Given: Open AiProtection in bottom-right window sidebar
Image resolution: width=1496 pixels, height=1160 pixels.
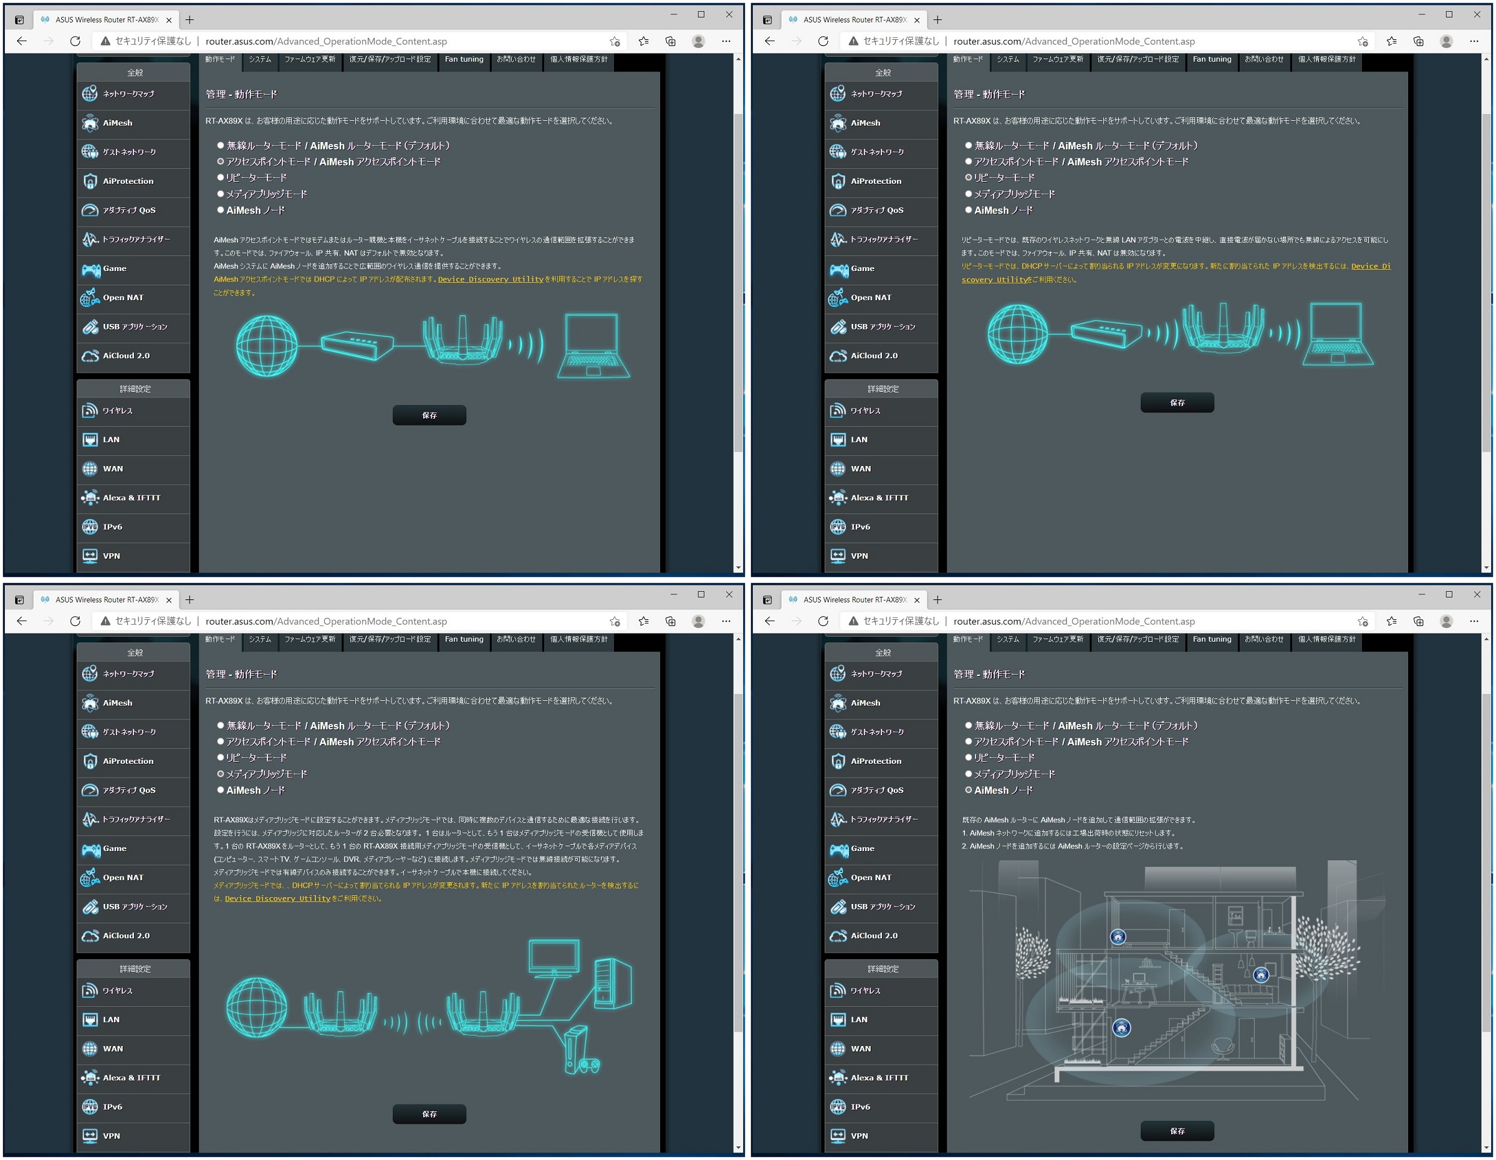Looking at the screenshot, I should [881, 761].
